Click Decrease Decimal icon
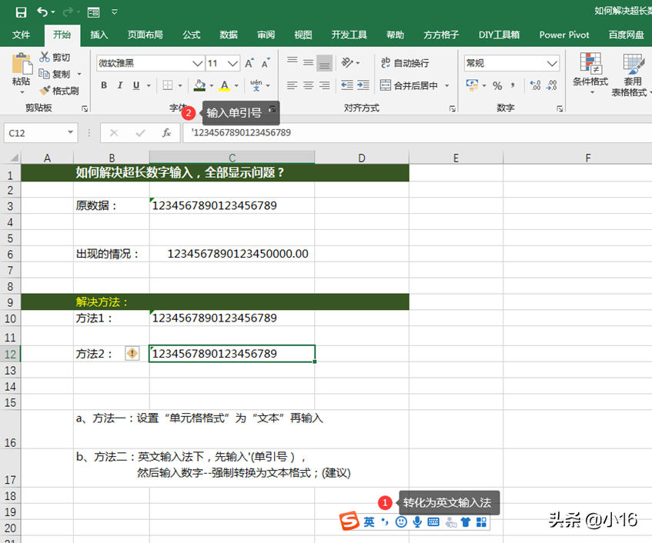652x543 pixels. [552, 85]
